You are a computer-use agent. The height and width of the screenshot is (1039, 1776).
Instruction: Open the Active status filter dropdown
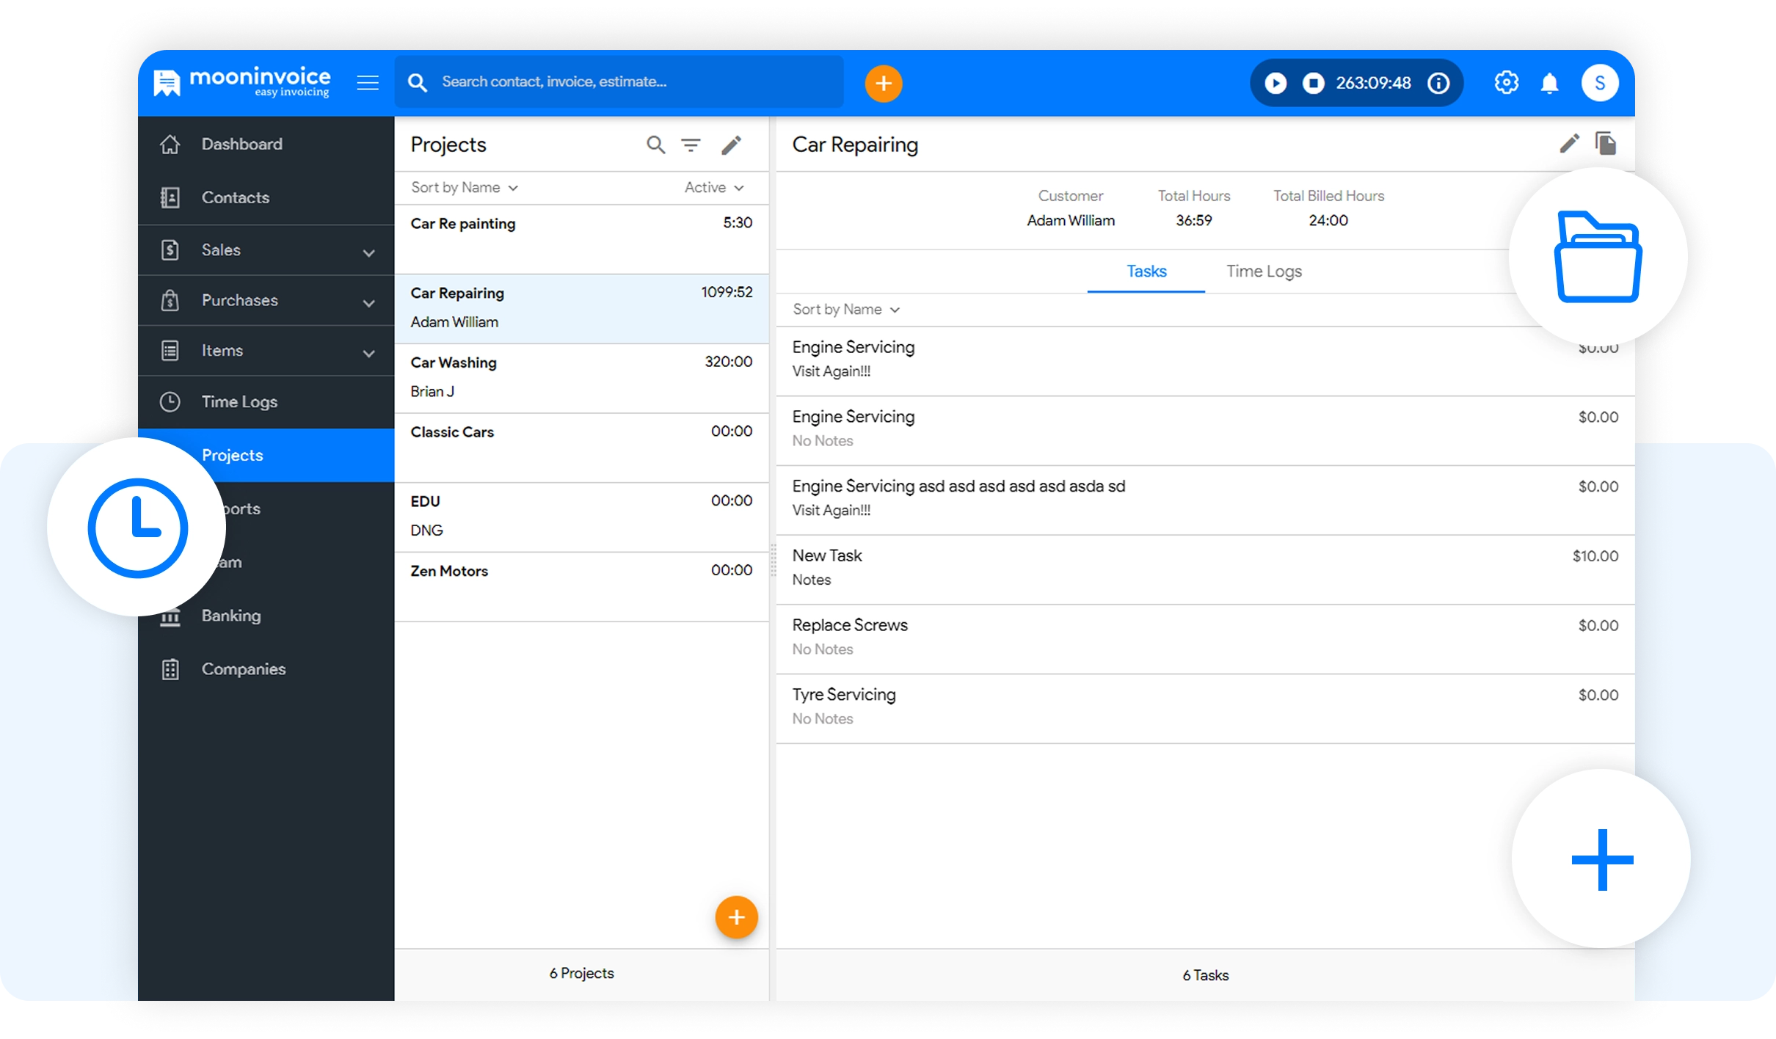[x=713, y=188]
